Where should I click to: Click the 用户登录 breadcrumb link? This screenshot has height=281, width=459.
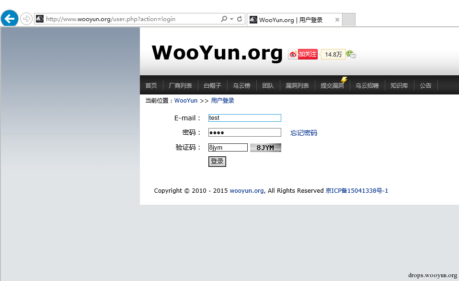(222, 101)
